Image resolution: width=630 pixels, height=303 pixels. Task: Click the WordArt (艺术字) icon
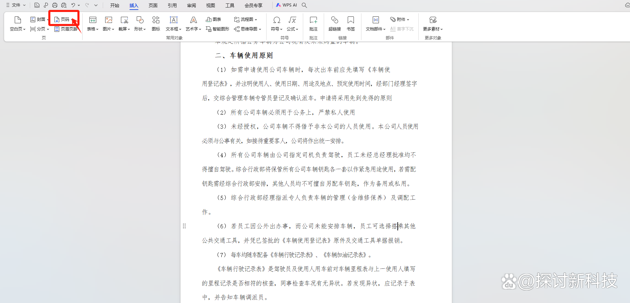[x=194, y=20]
